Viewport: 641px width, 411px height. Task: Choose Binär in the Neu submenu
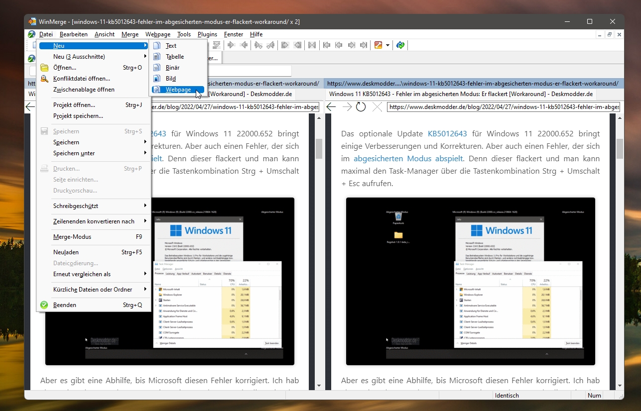[178, 68]
